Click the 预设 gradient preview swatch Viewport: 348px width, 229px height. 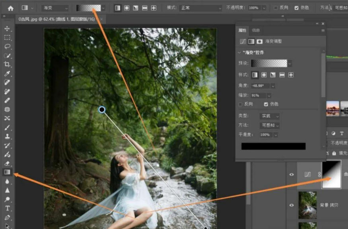click(269, 64)
